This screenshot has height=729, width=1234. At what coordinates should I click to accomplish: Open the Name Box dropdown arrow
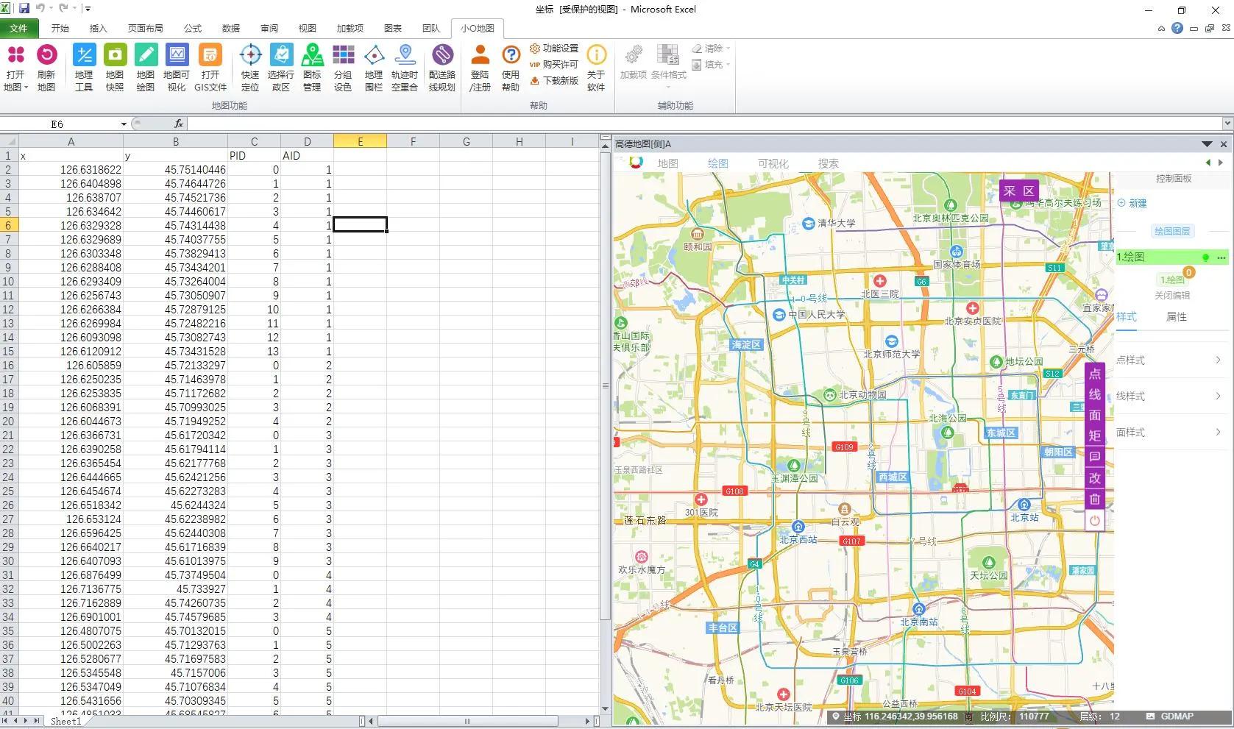point(124,124)
